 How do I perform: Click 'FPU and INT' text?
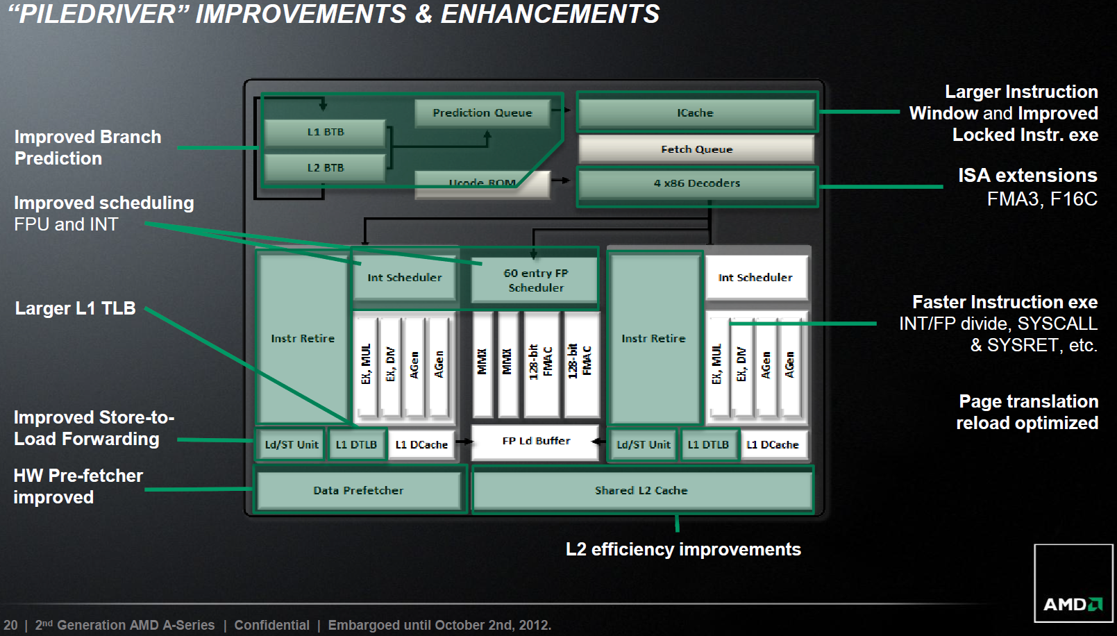pos(67,224)
